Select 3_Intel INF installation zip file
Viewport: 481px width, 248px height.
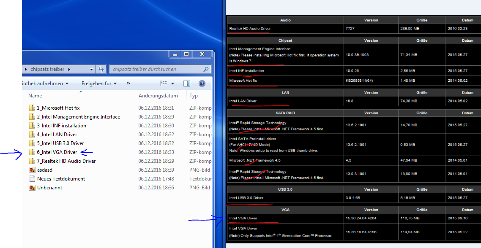62,126
